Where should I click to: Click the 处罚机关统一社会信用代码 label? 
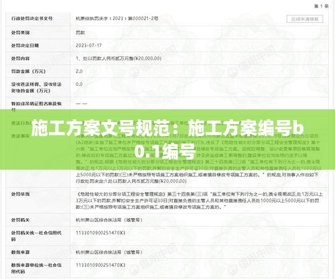36,236
